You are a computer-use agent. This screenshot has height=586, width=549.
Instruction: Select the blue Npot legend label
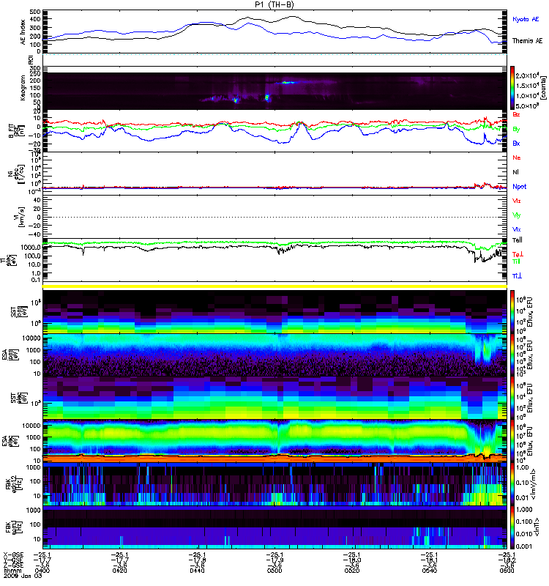click(520, 187)
